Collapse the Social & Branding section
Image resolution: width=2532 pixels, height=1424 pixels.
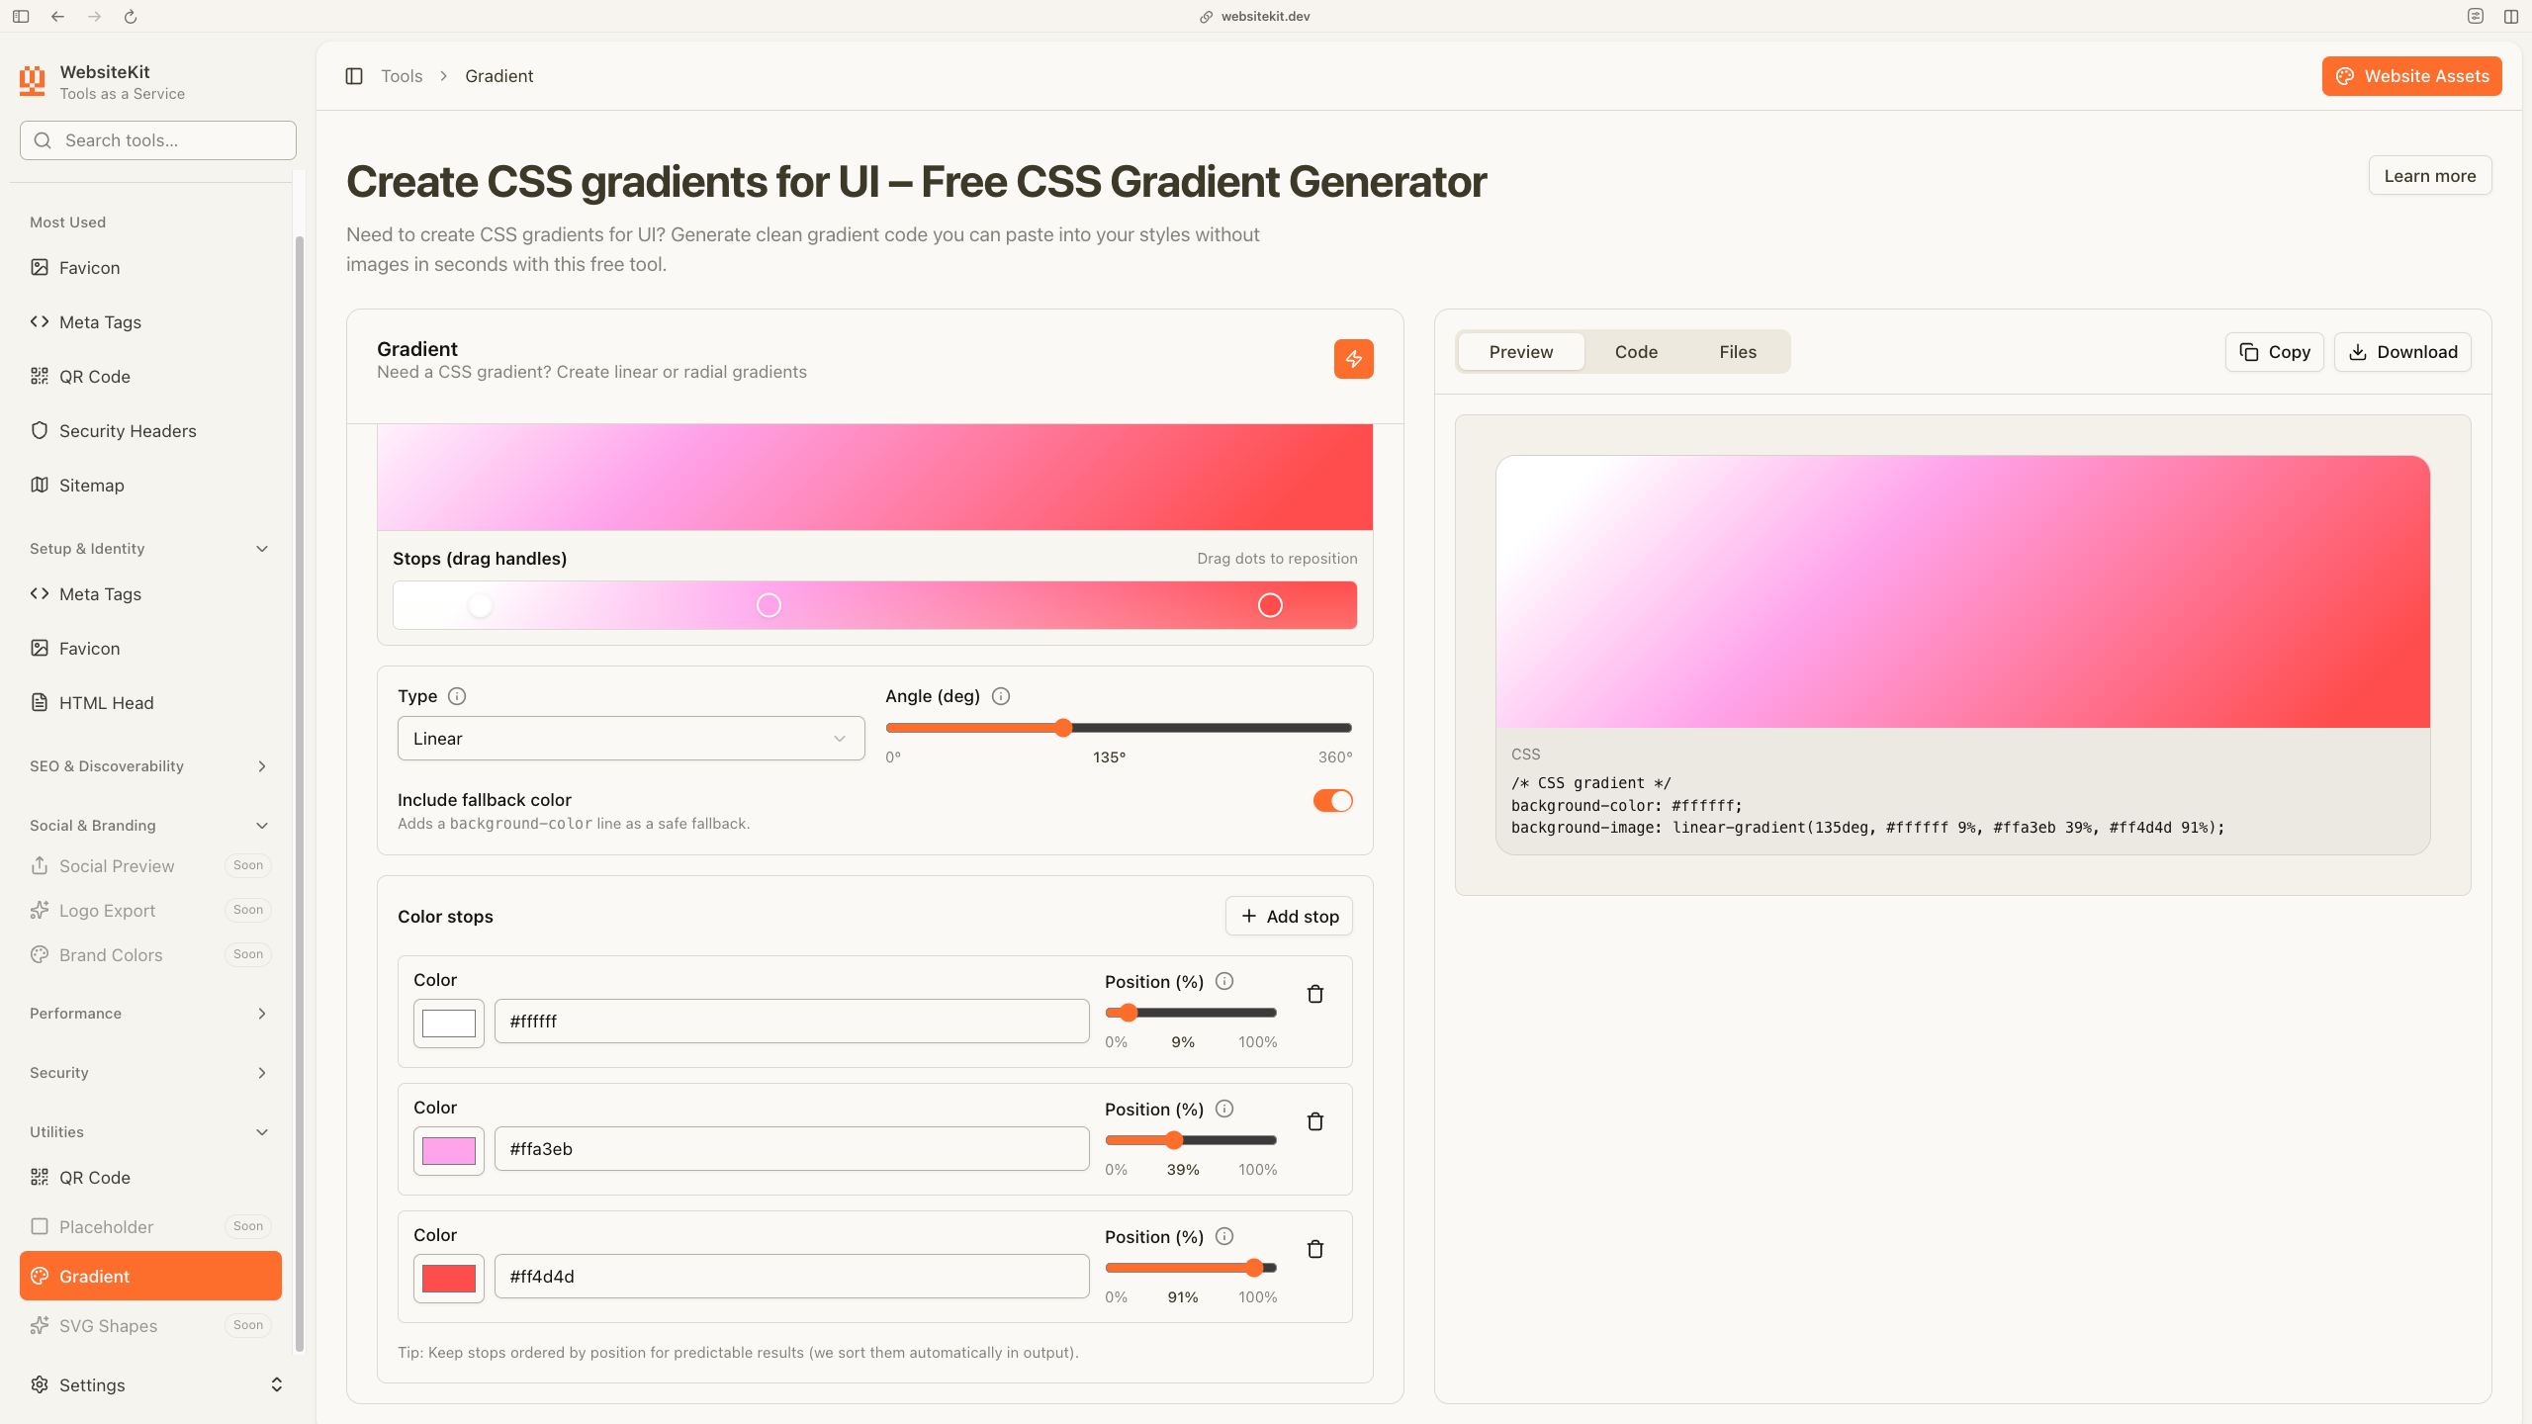coord(150,826)
